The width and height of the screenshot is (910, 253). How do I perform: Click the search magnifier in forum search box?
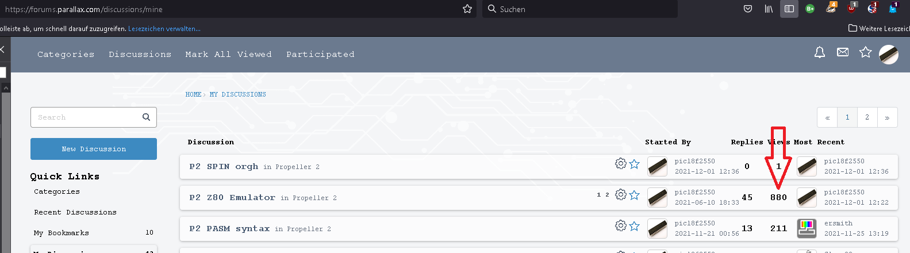click(146, 117)
